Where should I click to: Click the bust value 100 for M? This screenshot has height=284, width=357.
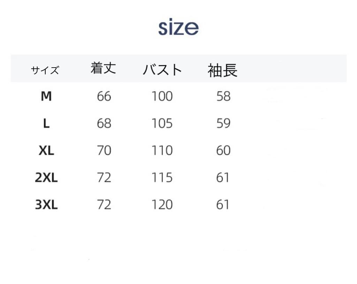(162, 96)
